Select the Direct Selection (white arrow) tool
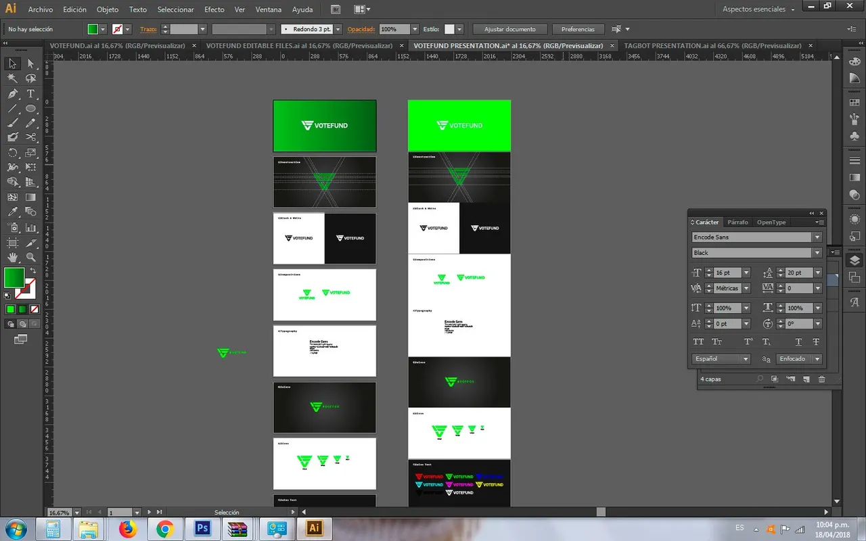Image resolution: width=866 pixels, height=541 pixels. pyautogui.click(x=30, y=64)
